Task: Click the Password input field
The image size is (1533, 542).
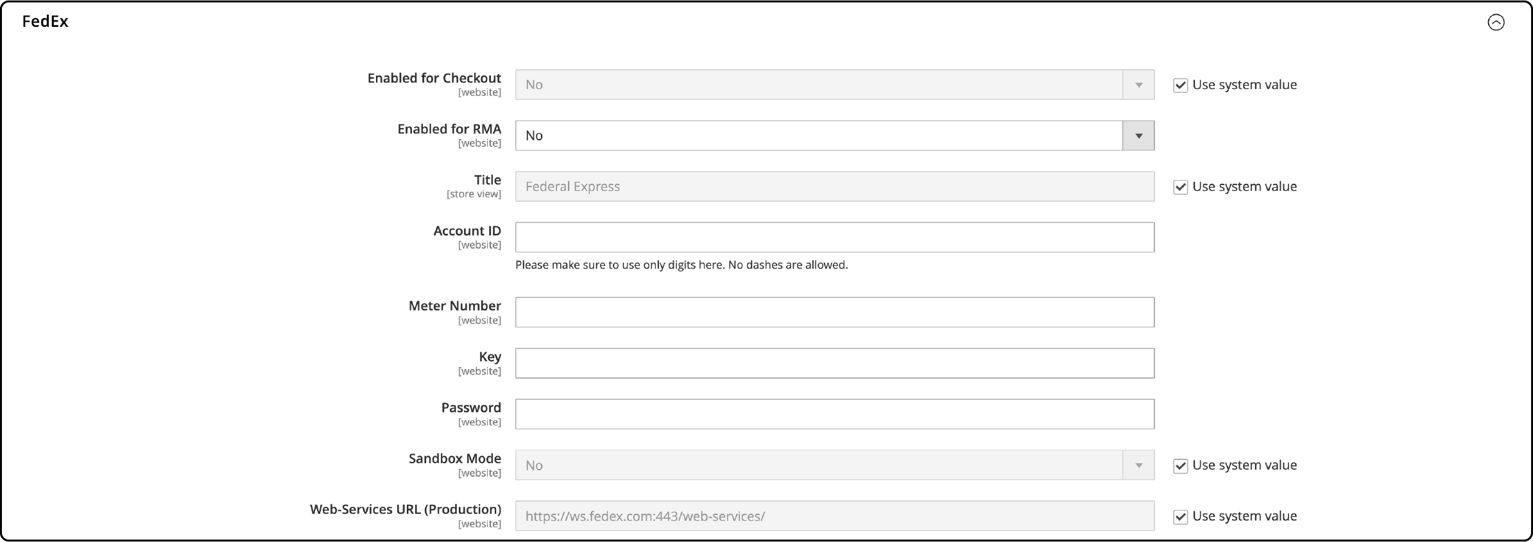Action: [835, 414]
